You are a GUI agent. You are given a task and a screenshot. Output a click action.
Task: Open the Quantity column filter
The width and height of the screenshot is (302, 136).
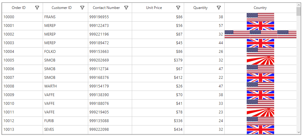[218, 8]
